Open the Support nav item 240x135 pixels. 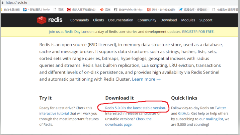tap(206, 20)
